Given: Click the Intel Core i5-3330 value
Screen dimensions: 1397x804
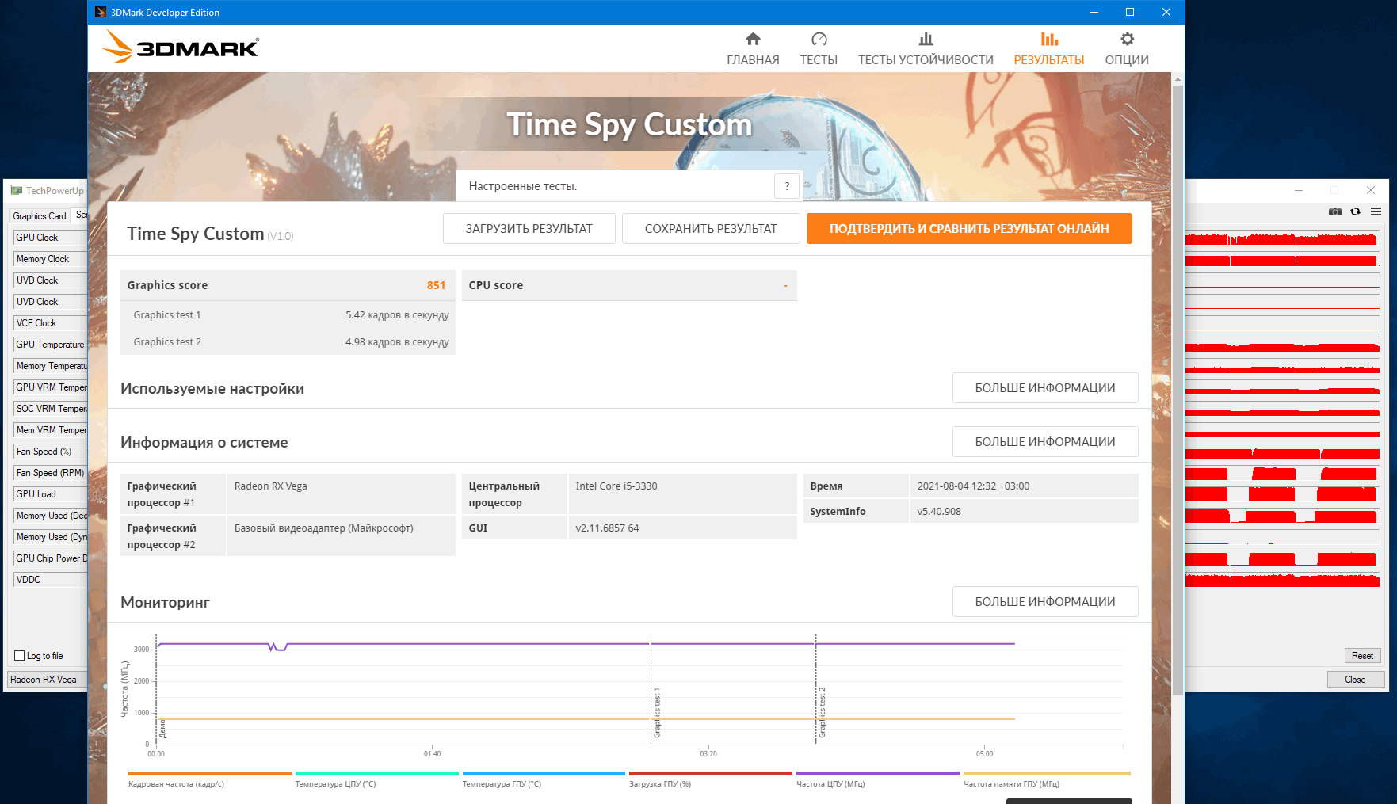Looking at the screenshot, I should 616,486.
